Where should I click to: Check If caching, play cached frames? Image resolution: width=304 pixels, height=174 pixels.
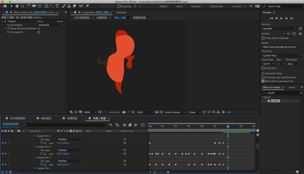click(263, 77)
